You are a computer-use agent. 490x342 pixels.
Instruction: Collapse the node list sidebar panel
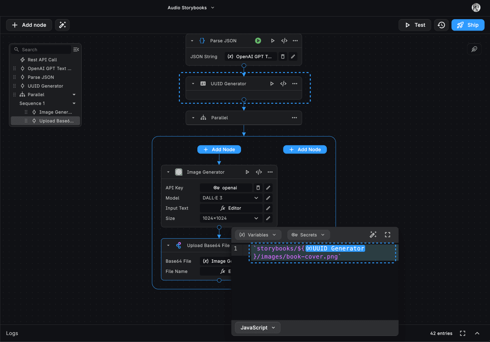click(76, 50)
